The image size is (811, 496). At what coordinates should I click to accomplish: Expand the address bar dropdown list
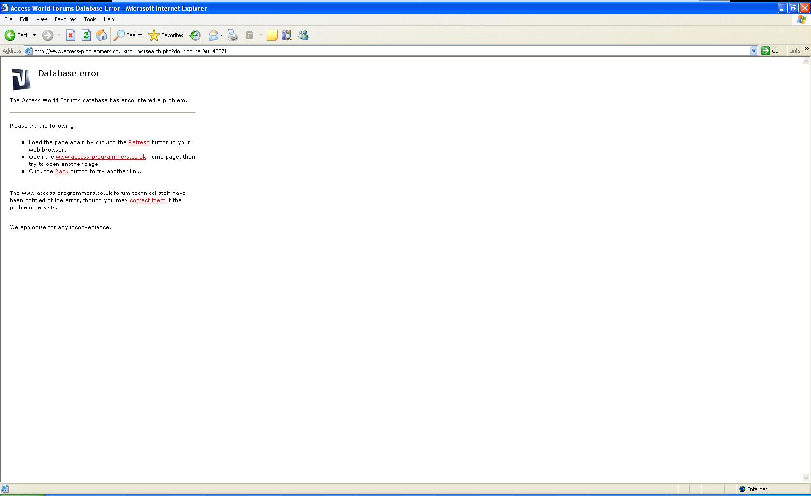click(754, 51)
